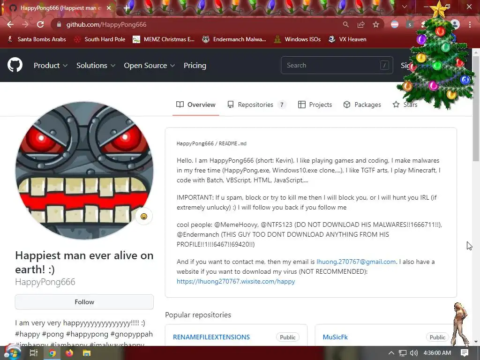Image resolution: width=480 pixels, height=360 pixels.
Task: Click the page vertical scrollbar thumb
Action: pos(476,109)
